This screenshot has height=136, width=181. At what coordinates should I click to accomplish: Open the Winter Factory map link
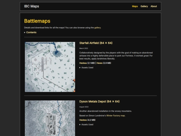click(116, 116)
